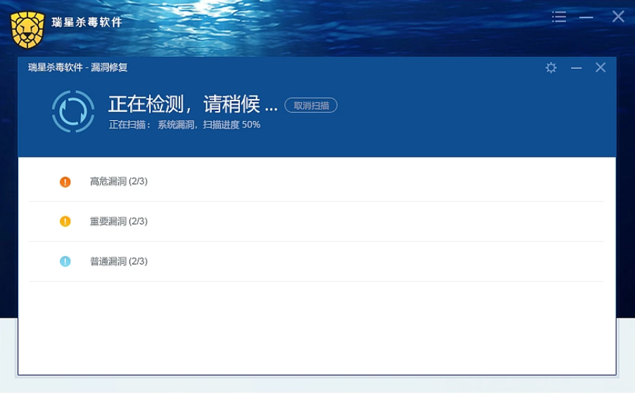Select the 普通漏洞 (2/3) row

point(316,262)
